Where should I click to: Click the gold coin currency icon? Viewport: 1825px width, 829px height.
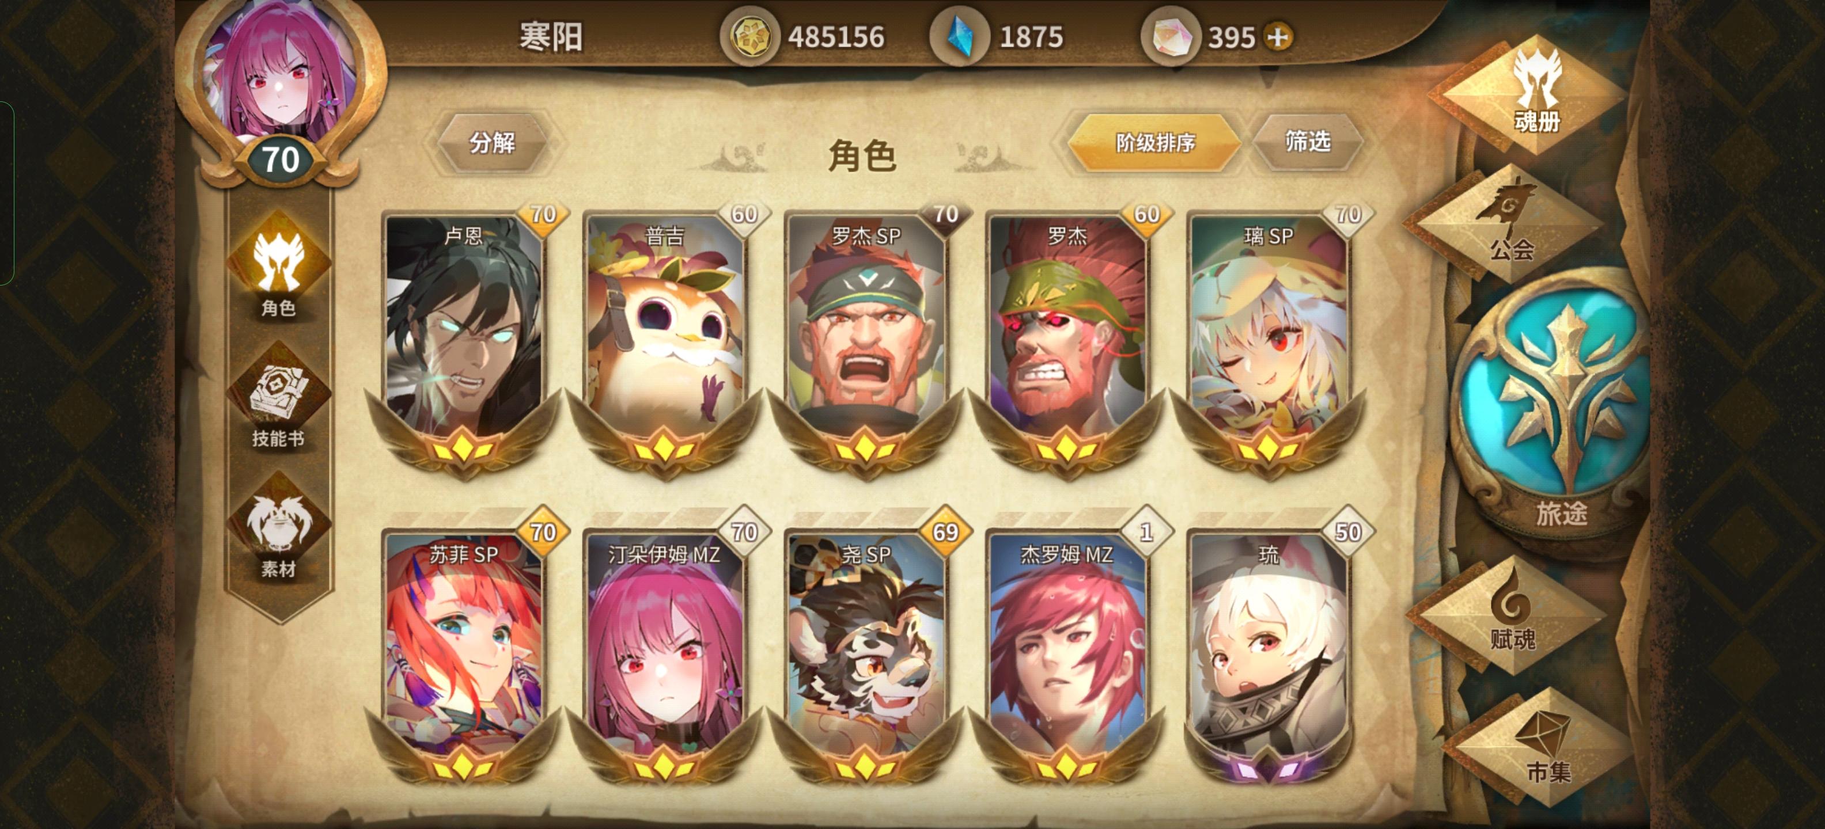point(749,36)
